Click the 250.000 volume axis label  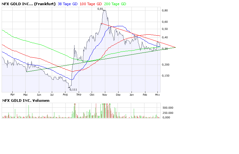pos(167,113)
